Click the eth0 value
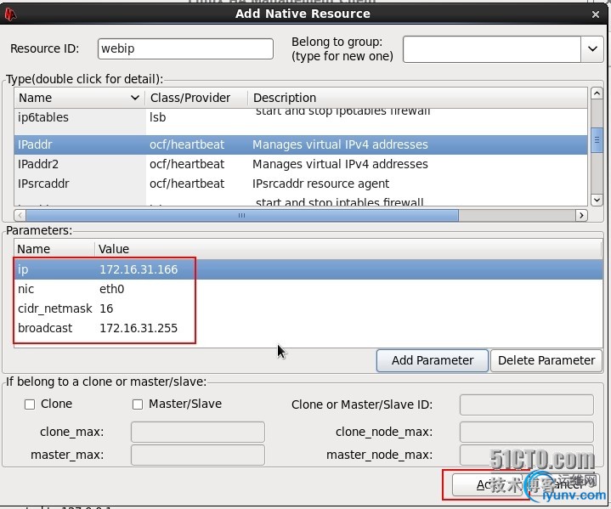 112,289
